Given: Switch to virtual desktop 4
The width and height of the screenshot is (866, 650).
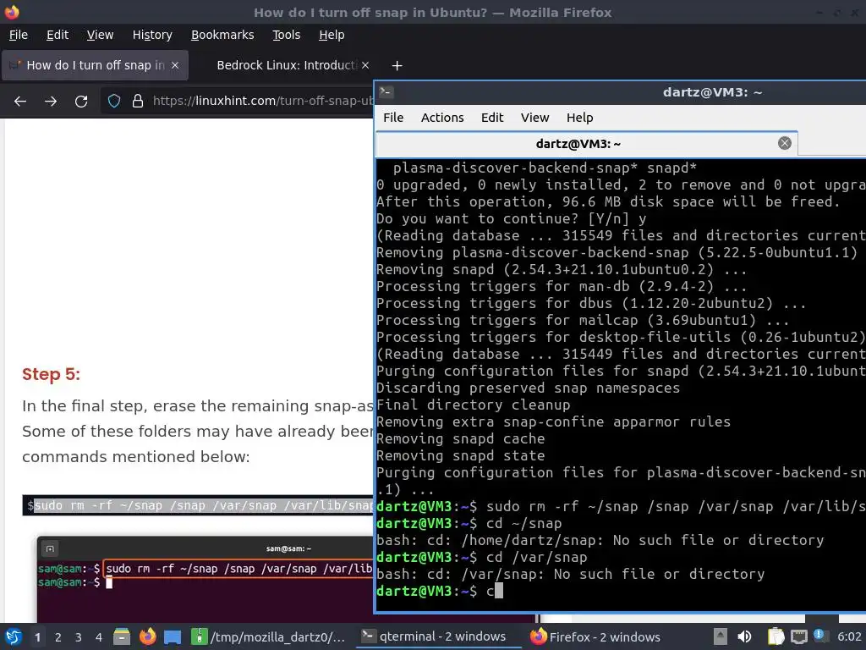Looking at the screenshot, I should 98,637.
